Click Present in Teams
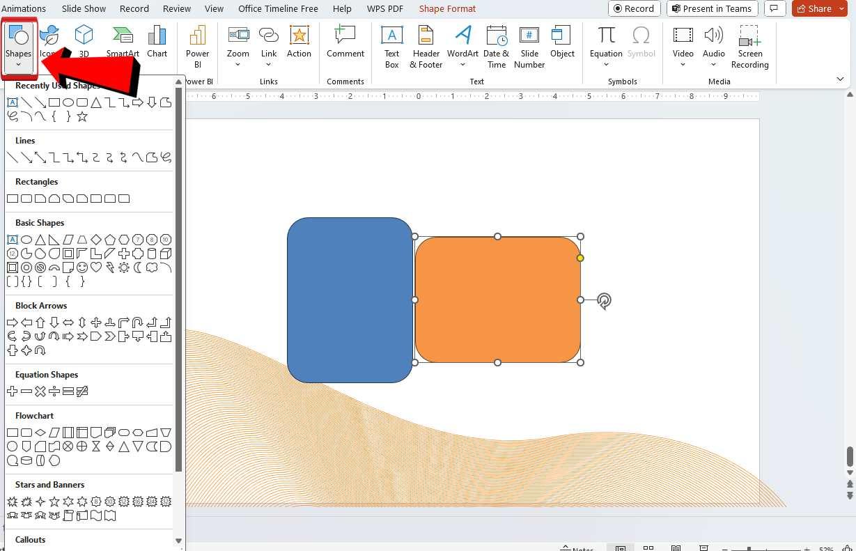 pyautogui.click(x=712, y=8)
